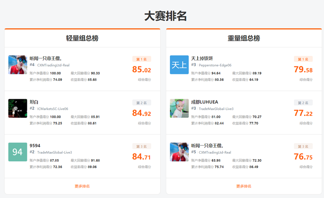This screenshot has height=198, width=324.
Task: Select the 76.75 overall score
Action: point(303,156)
